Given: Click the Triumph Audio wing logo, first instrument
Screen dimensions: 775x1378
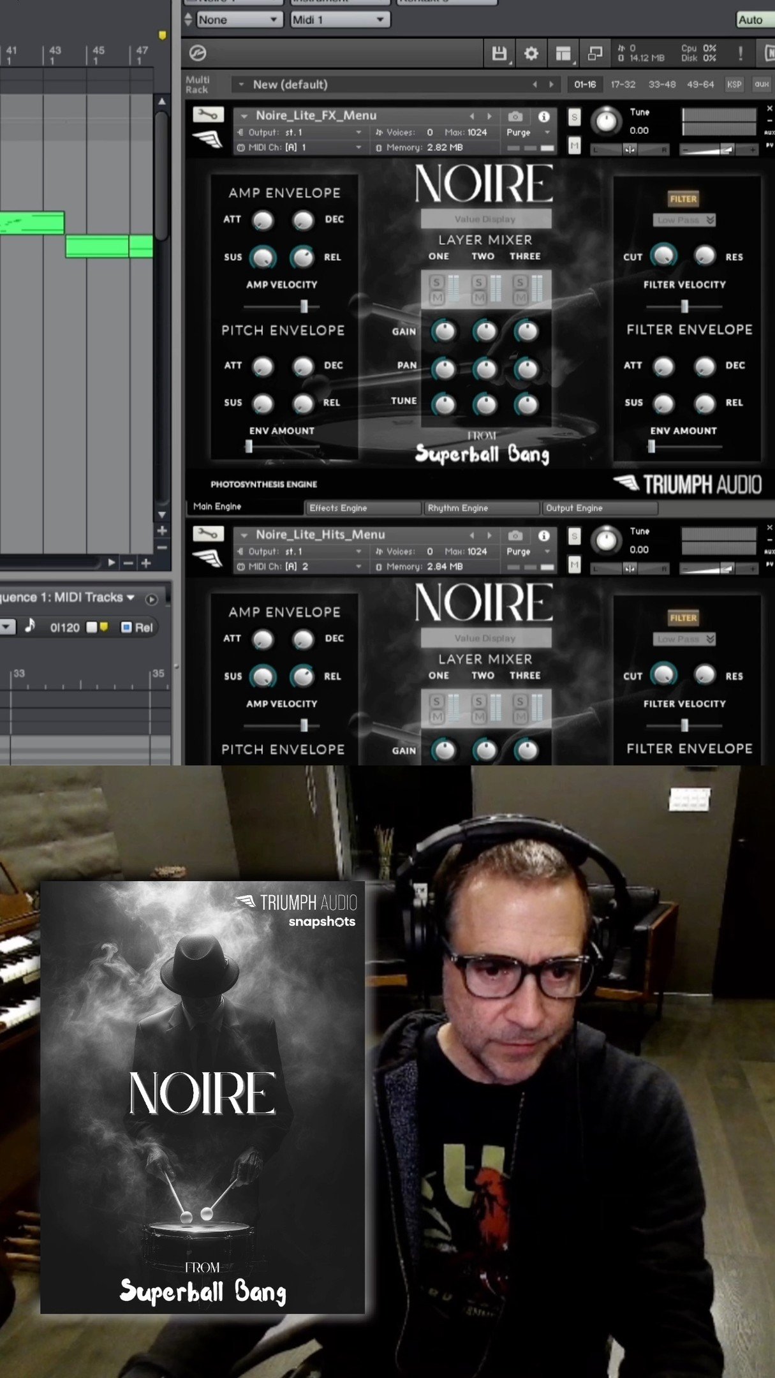Looking at the screenshot, I should pyautogui.click(x=209, y=139).
